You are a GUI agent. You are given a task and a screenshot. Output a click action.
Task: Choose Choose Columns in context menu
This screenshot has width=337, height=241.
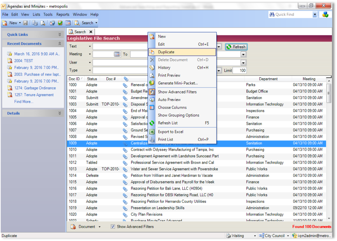[x=182, y=107]
